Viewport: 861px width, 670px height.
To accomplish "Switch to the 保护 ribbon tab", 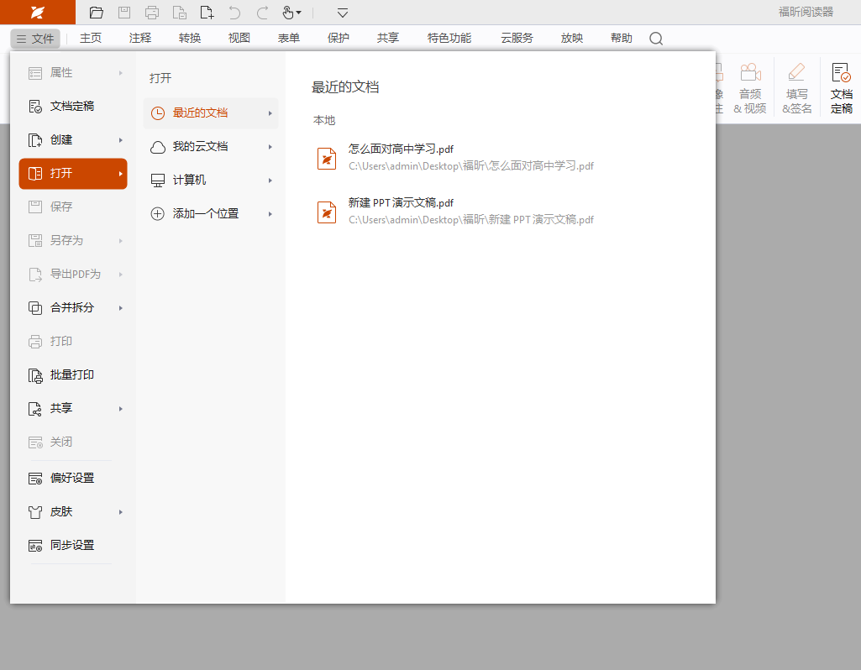I will coord(339,39).
